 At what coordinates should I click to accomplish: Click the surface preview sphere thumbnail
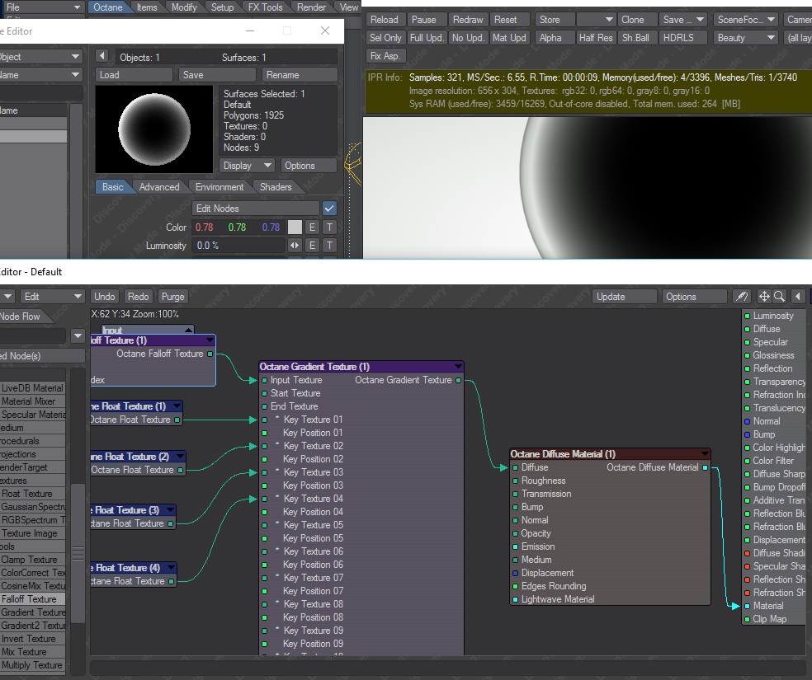click(154, 129)
